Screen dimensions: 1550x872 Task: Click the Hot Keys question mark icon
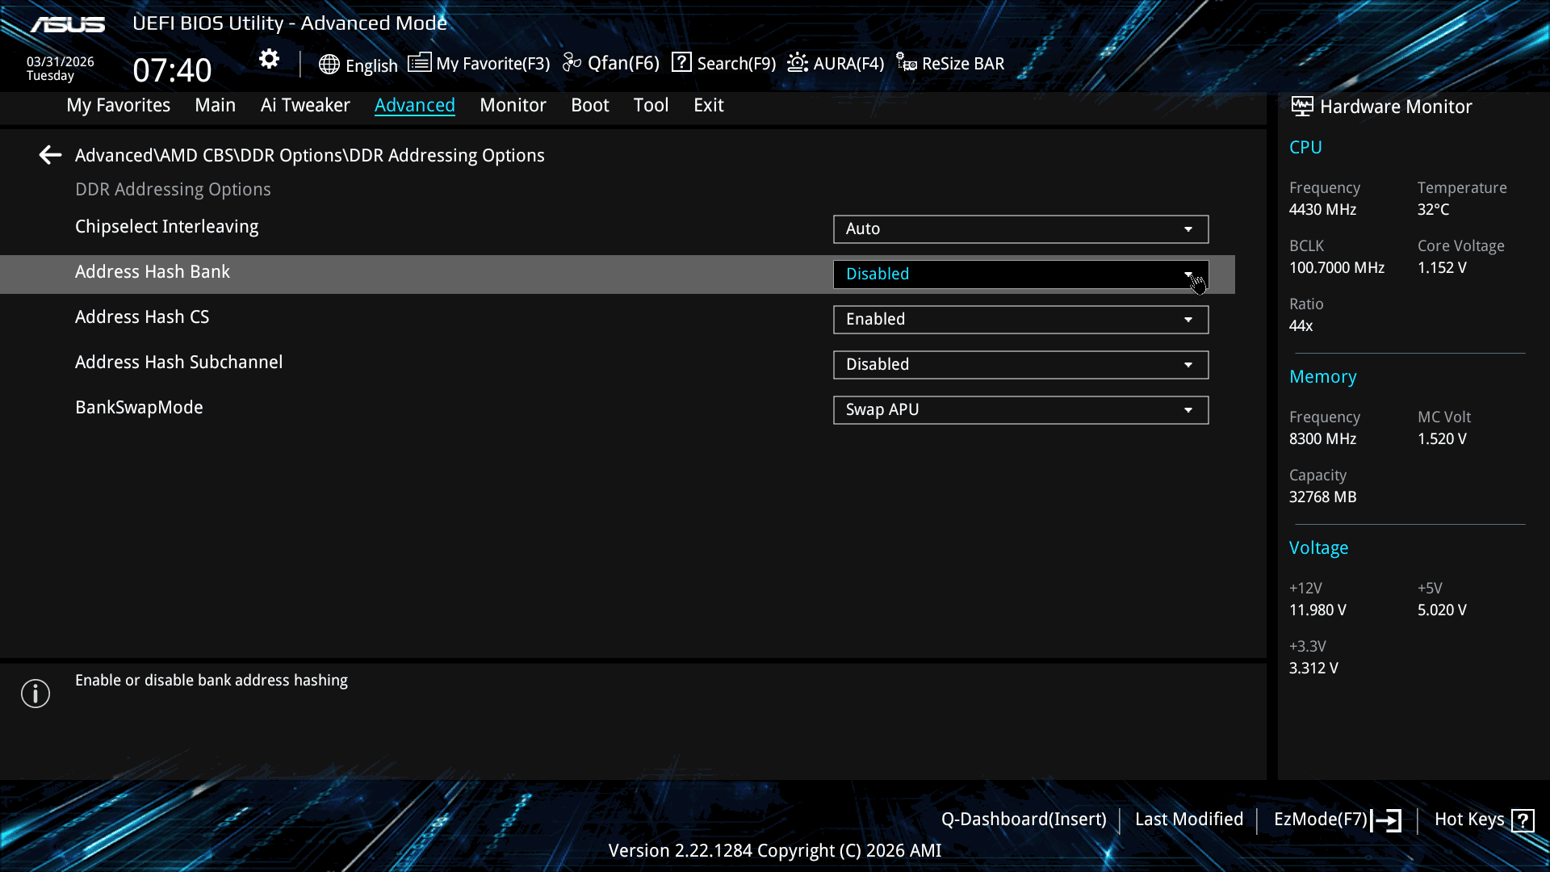(1523, 820)
